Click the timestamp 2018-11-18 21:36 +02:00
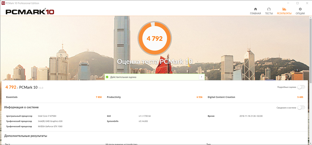The width and height of the screenshot is (312, 145). [x=251, y=116]
